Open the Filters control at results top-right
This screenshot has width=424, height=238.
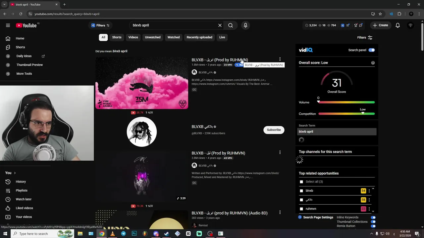click(365, 38)
